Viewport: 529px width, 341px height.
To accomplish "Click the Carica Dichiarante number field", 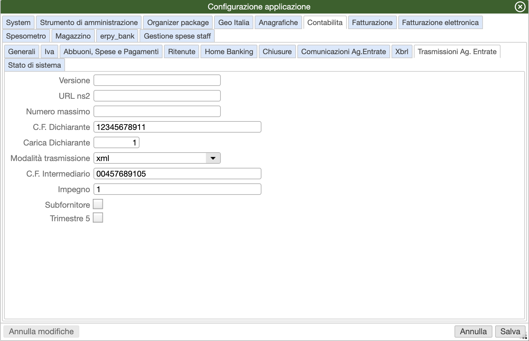I will [x=117, y=143].
